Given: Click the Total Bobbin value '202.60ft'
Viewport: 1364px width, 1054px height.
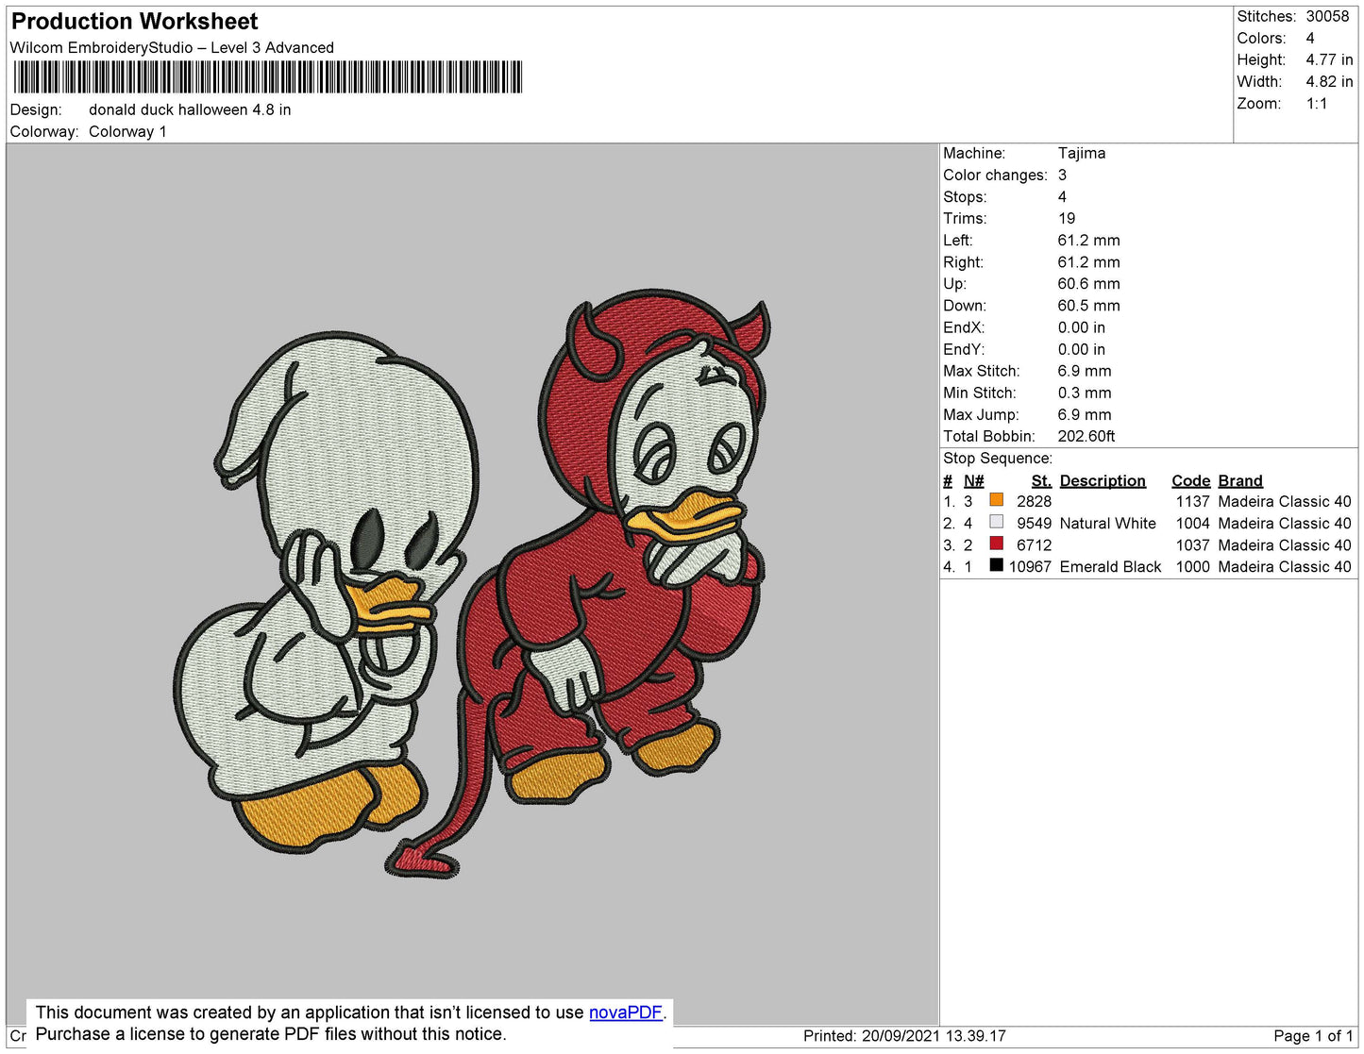Looking at the screenshot, I should point(1086,437).
